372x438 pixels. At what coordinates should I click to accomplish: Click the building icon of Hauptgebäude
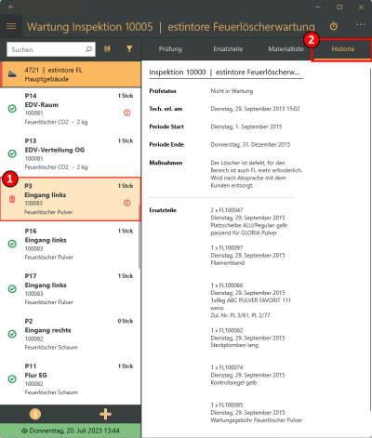12,74
